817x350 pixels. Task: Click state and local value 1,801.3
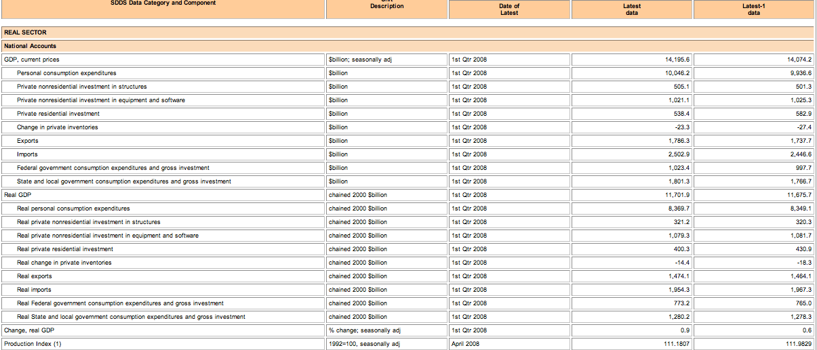click(x=679, y=181)
